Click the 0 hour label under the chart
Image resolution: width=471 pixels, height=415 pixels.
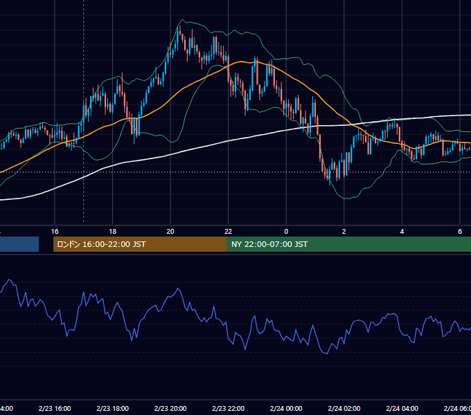286,232
